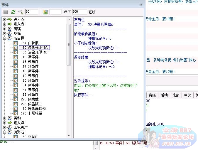
Task: Click the tree panel vertical scrollbar thumb
Action: pyautogui.click(x=69, y=44)
